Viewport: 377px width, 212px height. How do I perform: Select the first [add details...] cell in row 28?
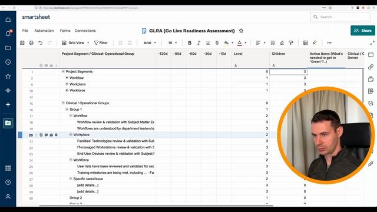(x=107, y=185)
